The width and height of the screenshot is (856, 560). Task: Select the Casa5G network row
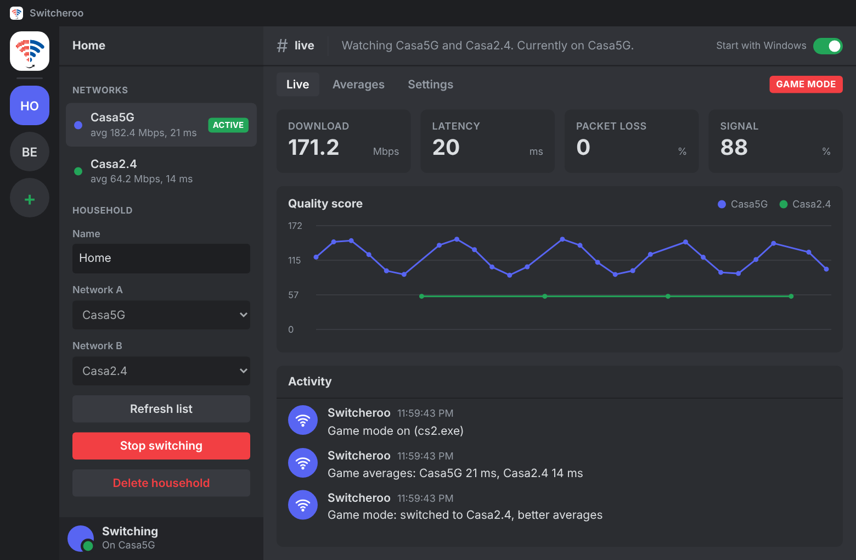pyautogui.click(x=161, y=125)
